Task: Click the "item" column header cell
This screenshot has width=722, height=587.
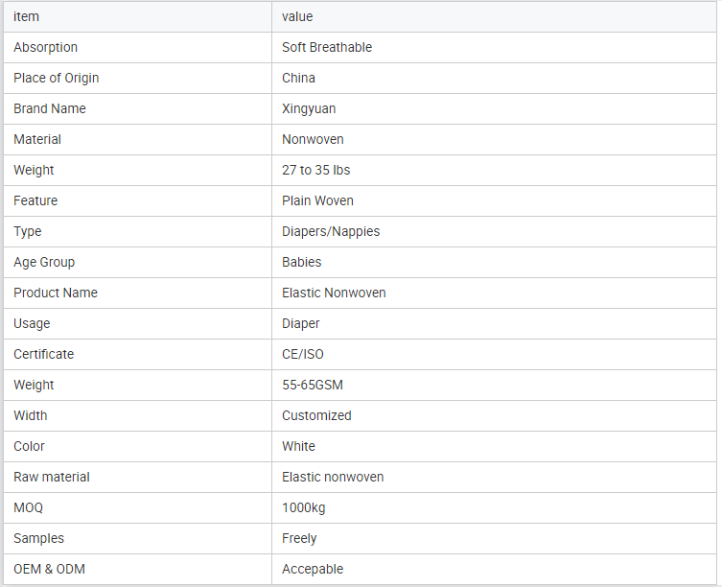Action: [27, 16]
